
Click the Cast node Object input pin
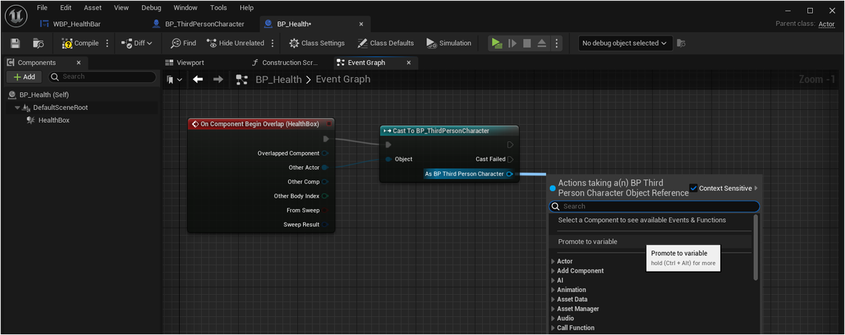(389, 159)
